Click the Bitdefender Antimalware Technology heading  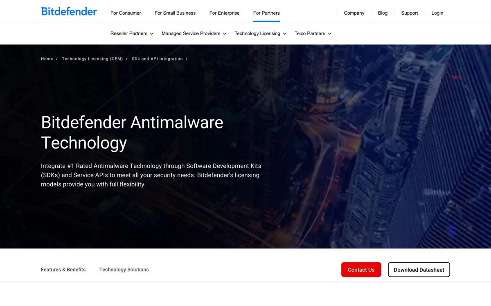(x=132, y=133)
